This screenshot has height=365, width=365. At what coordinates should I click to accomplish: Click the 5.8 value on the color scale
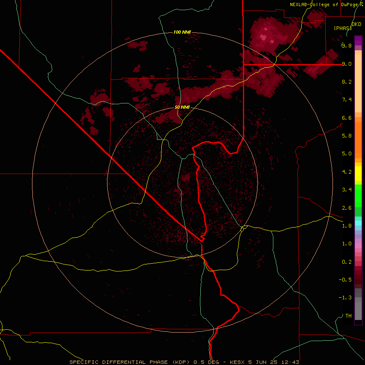[x=347, y=136]
